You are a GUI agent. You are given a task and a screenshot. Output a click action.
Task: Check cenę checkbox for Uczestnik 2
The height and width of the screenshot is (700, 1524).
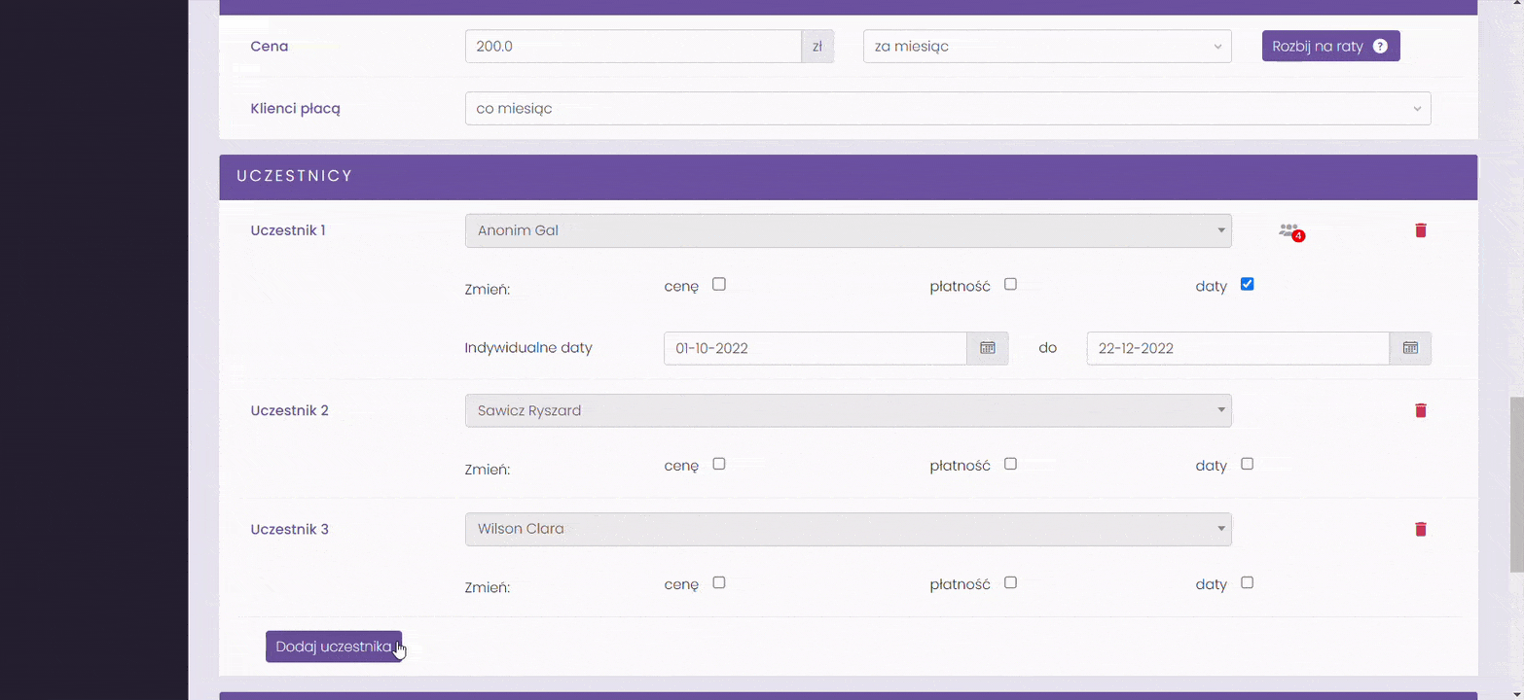click(x=719, y=464)
